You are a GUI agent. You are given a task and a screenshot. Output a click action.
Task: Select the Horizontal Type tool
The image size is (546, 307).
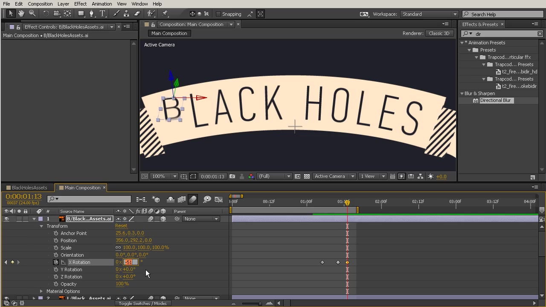(102, 14)
